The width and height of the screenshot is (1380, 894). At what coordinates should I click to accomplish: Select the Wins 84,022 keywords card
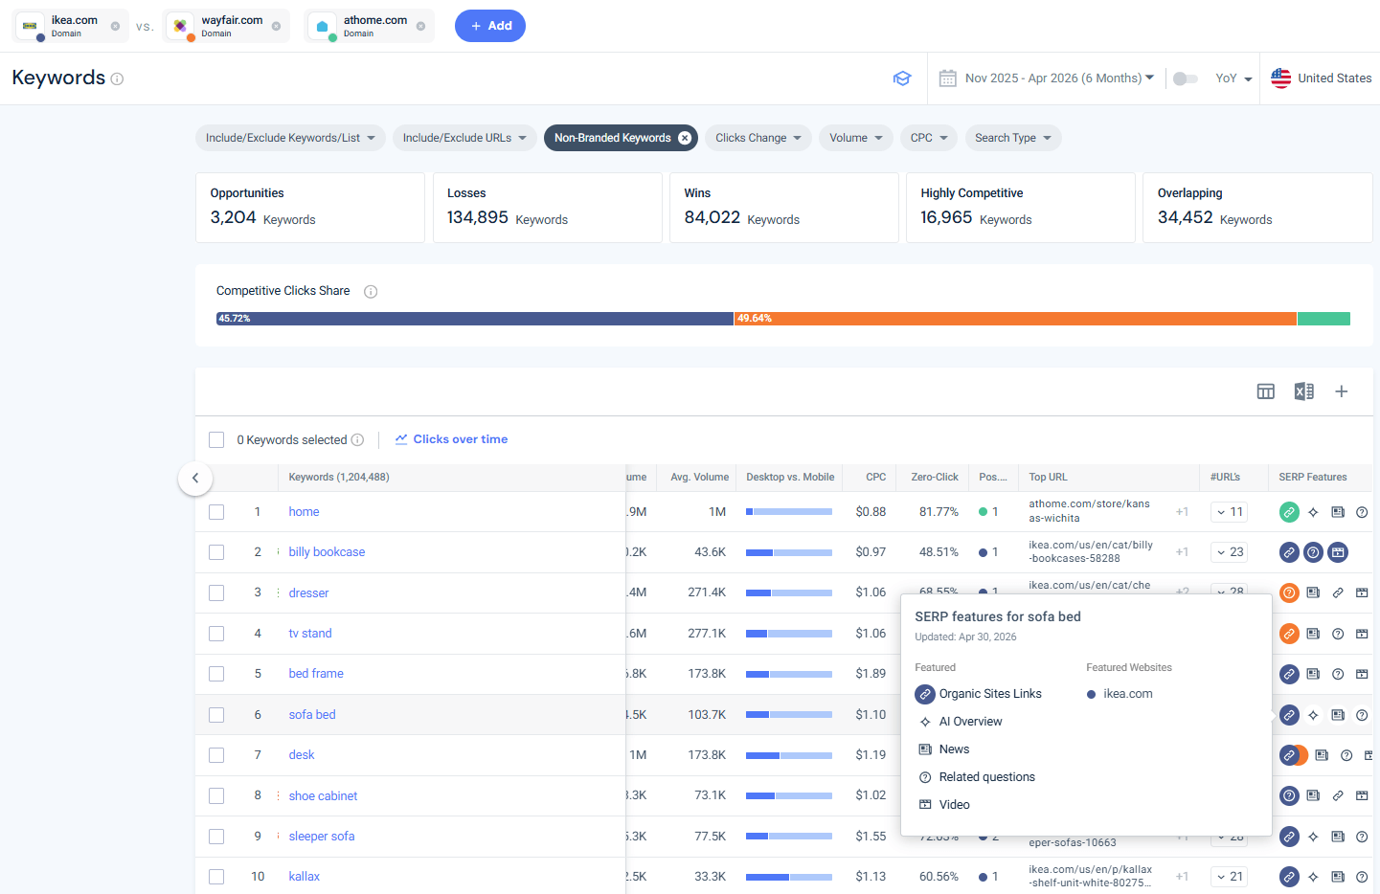(784, 208)
